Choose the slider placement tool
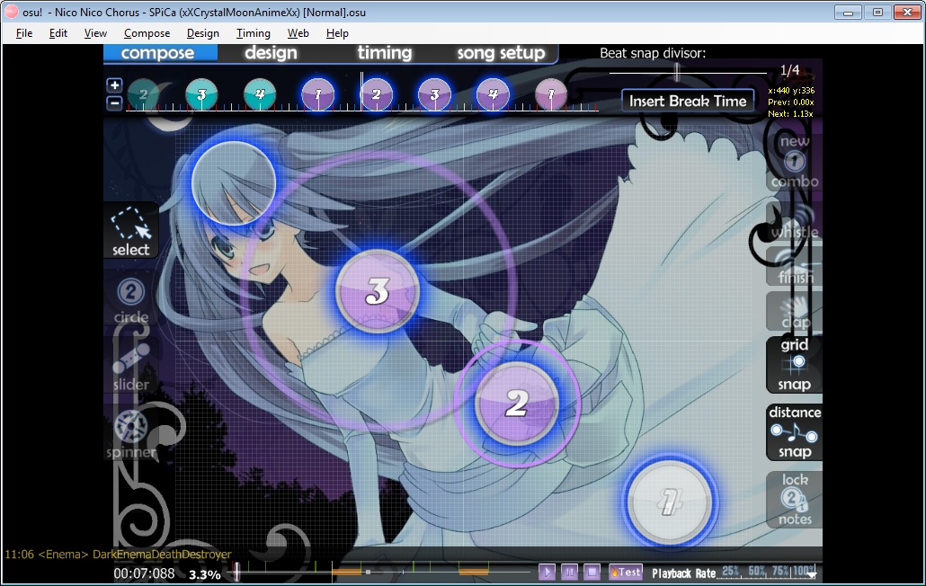This screenshot has width=926, height=586. tap(130, 367)
